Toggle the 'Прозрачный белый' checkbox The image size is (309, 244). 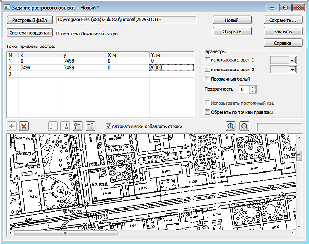(x=208, y=79)
